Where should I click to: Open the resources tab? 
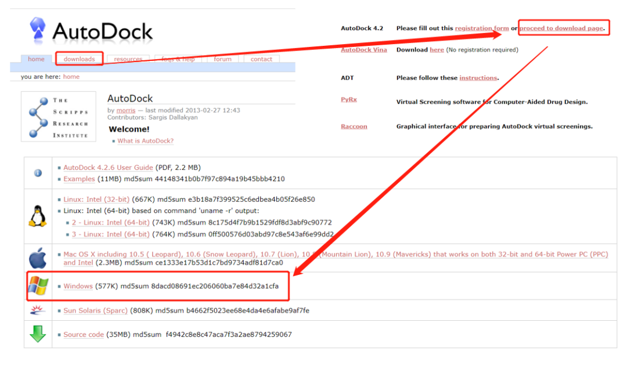coord(128,59)
